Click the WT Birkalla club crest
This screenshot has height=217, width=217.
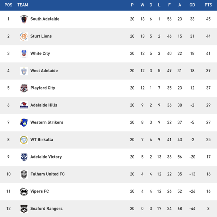pyautogui.click(x=24, y=140)
